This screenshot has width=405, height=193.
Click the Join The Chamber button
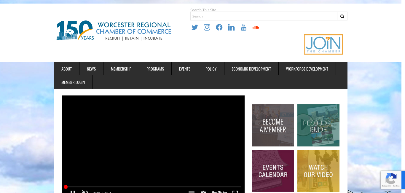pos(323,44)
